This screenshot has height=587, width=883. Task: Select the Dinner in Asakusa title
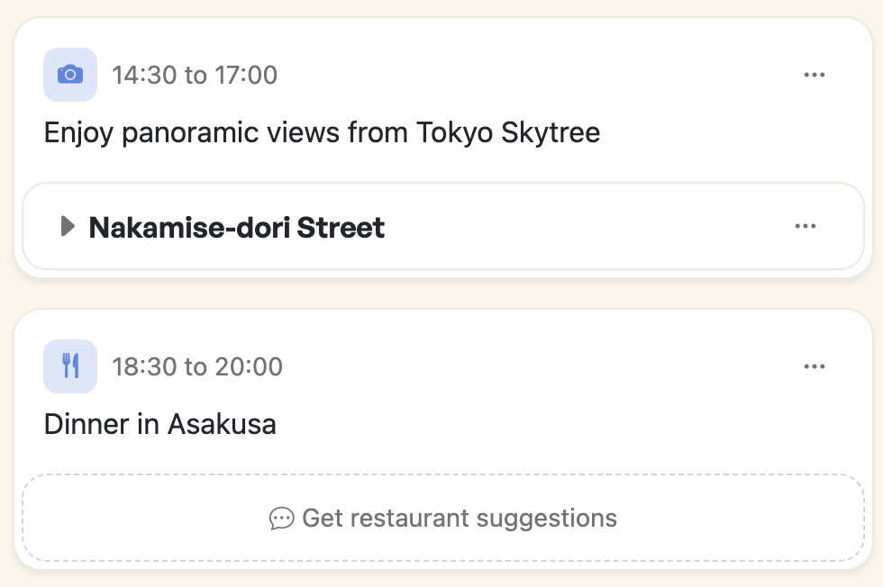159,424
